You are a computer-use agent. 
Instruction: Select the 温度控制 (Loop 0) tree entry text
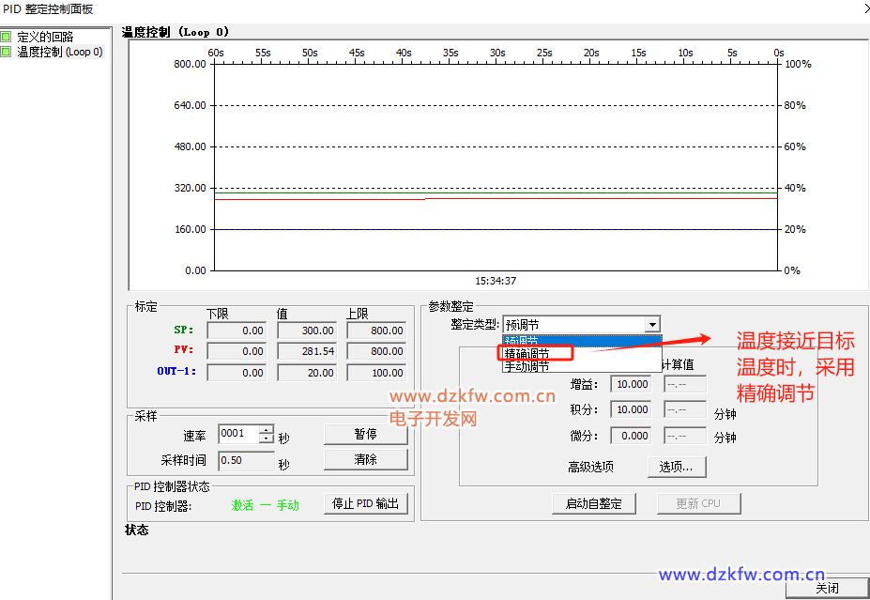(59, 52)
